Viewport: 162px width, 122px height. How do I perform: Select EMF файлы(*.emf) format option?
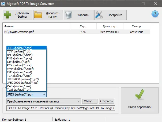pyautogui.click(x=27, y=72)
